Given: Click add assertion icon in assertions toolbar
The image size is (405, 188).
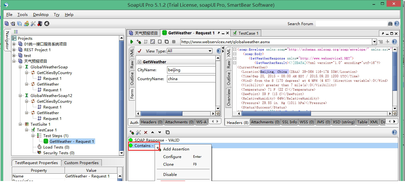Looking at the screenshot, I should pos(132,132).
